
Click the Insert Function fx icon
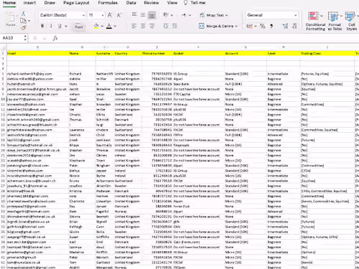click(55, 38)
